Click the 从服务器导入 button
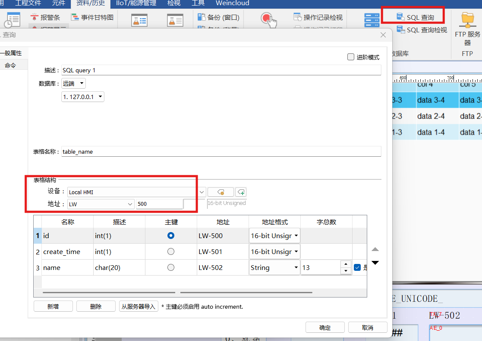 click(x=139, y=307)
